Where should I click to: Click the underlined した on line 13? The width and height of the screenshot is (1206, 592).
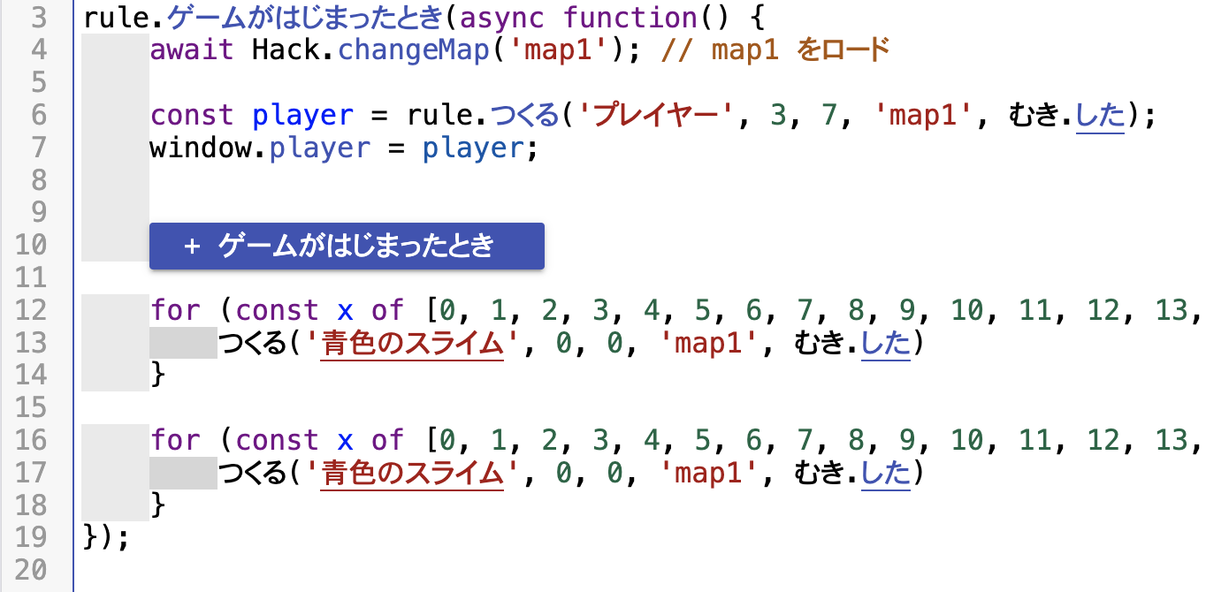point(885,343)
